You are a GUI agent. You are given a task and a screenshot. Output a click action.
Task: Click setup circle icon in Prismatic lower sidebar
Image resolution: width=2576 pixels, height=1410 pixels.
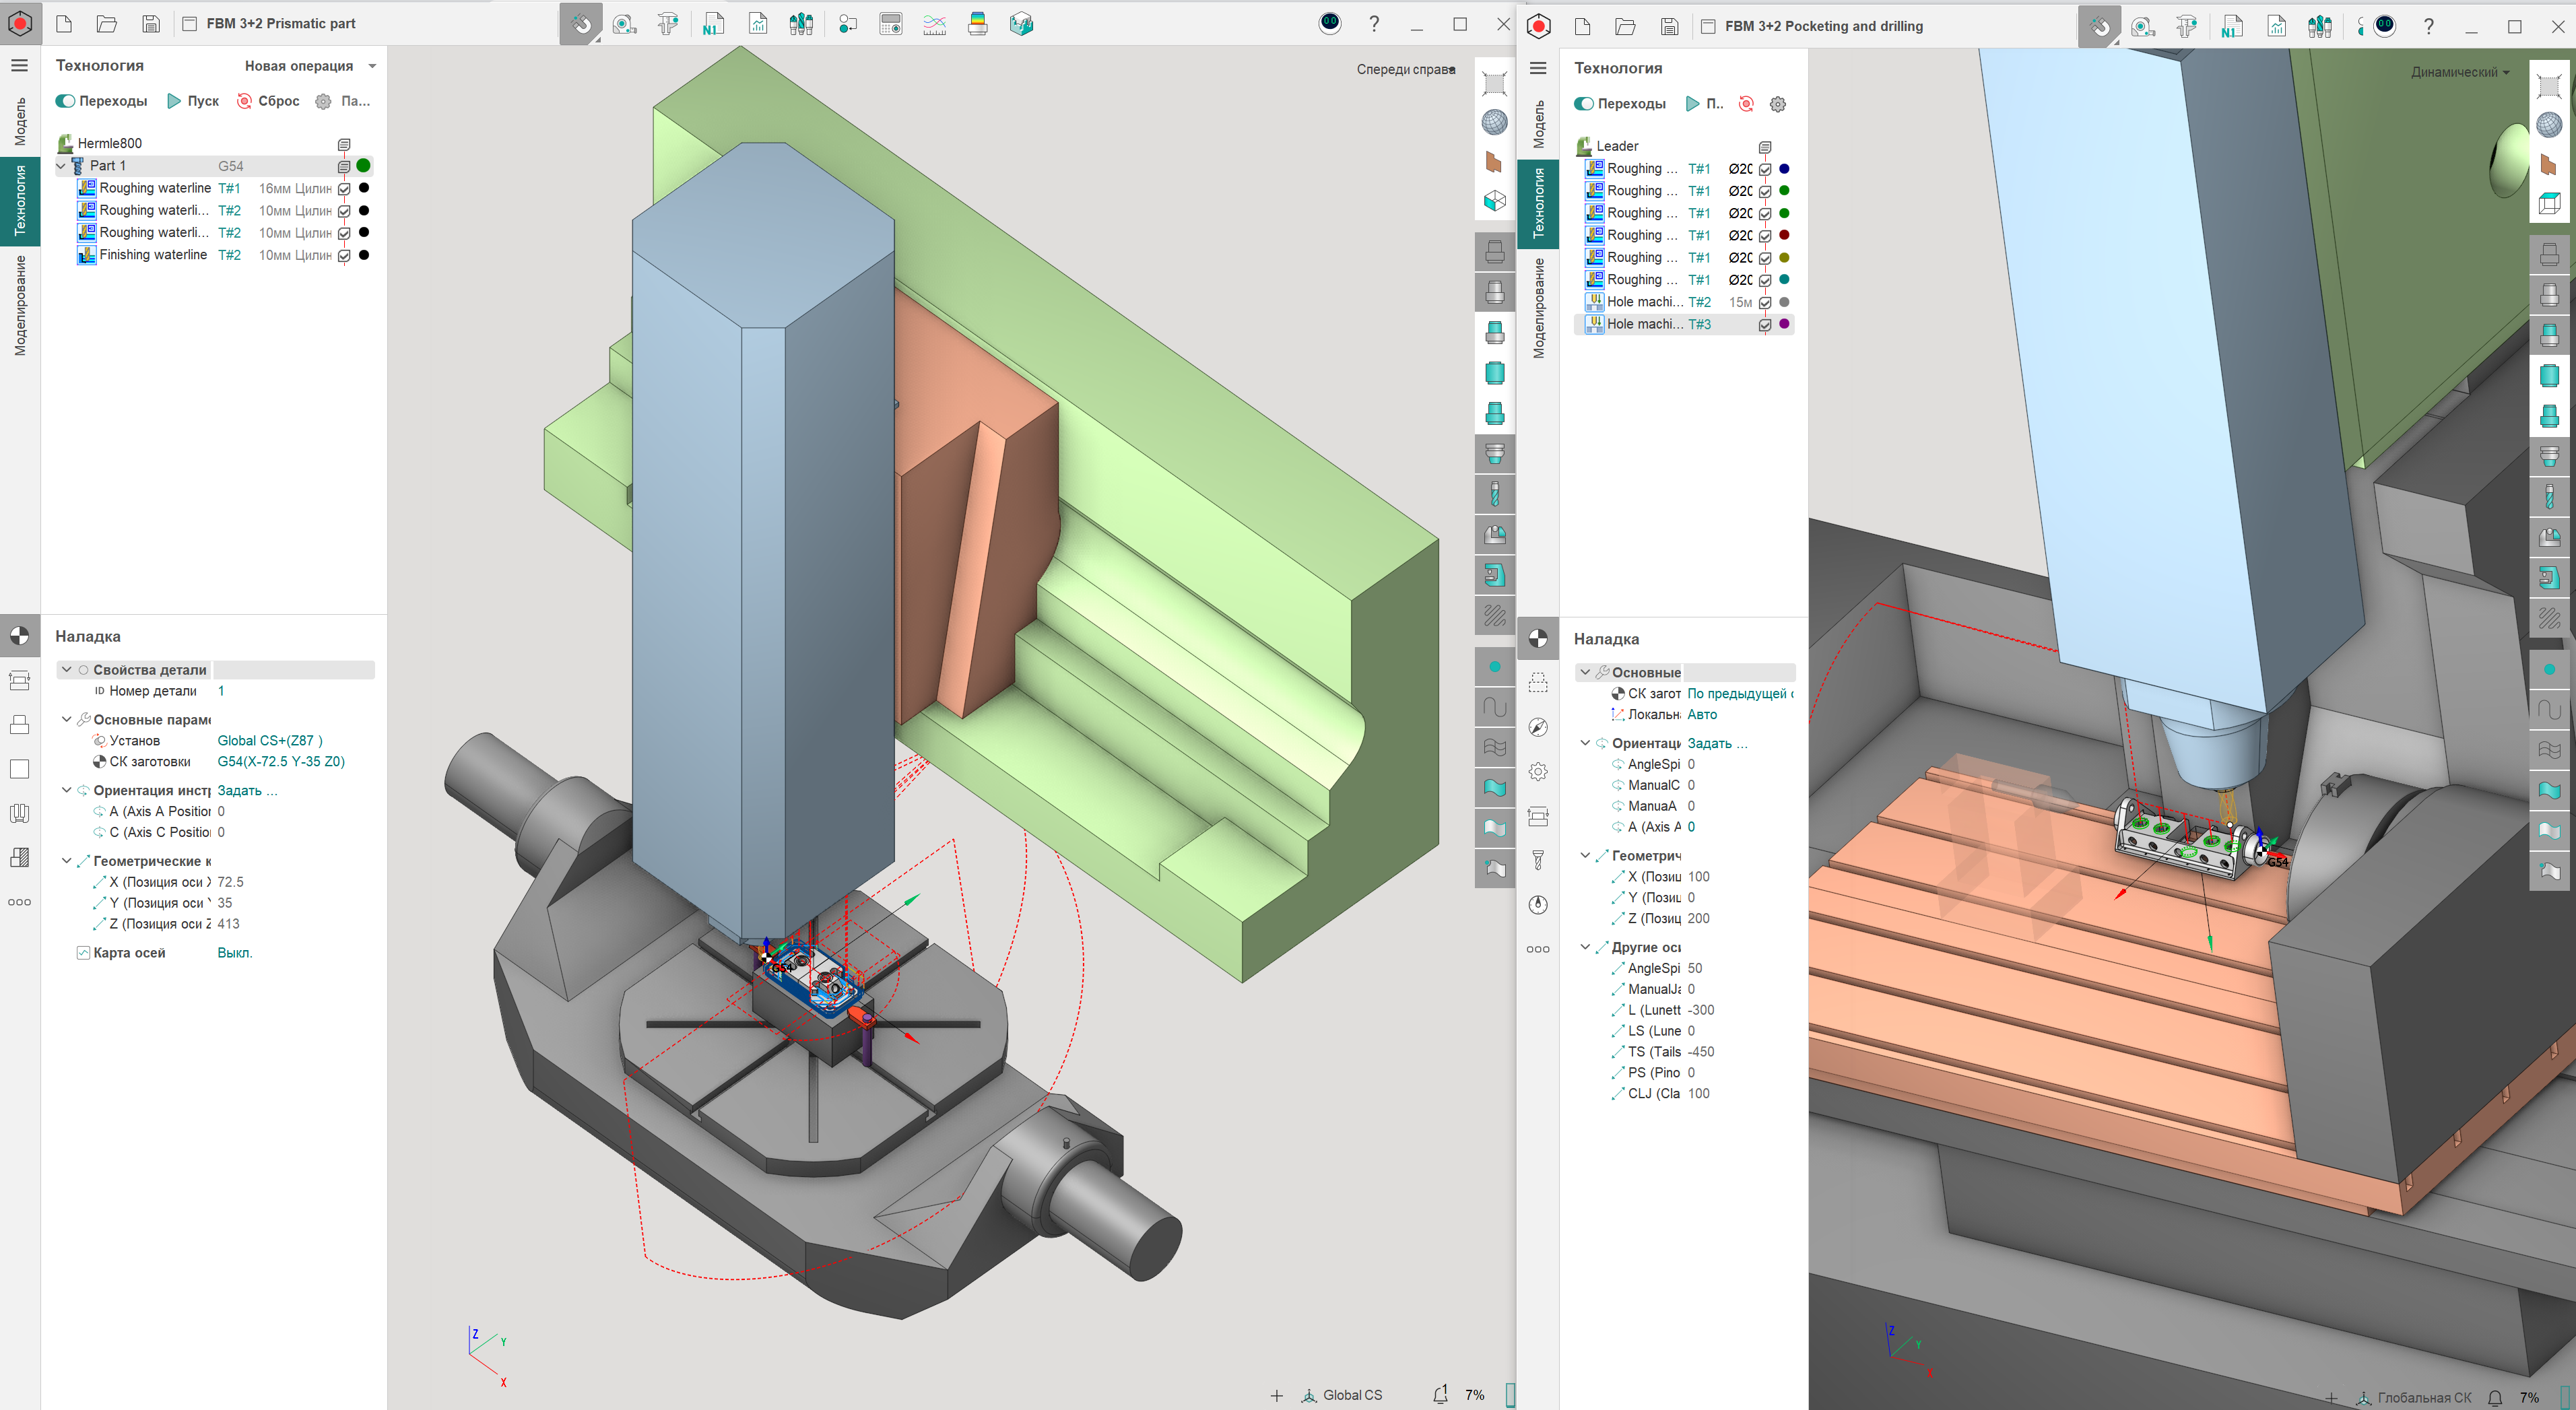(19, 635)
